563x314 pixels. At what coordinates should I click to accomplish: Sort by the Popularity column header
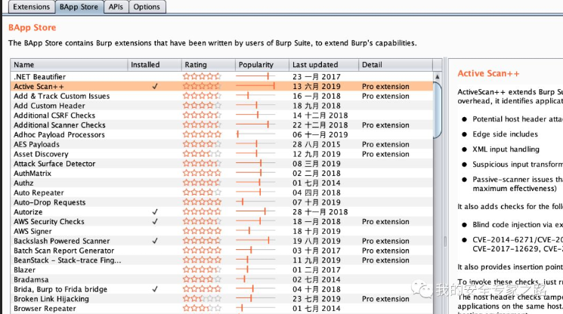262,65
